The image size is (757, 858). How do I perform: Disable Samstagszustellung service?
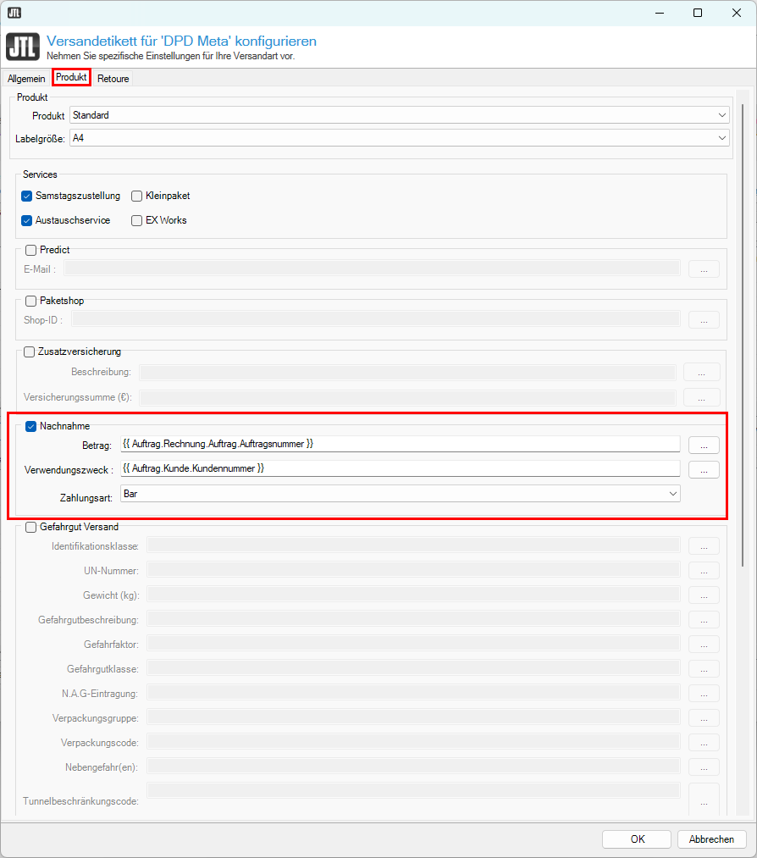click(x=28, y=196)
